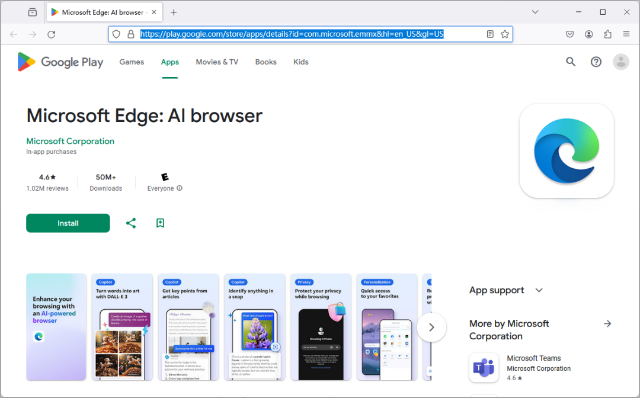See more by Microsoft Corporation arrow
Screen dimensions: 640x398
(x=607, y=324)
